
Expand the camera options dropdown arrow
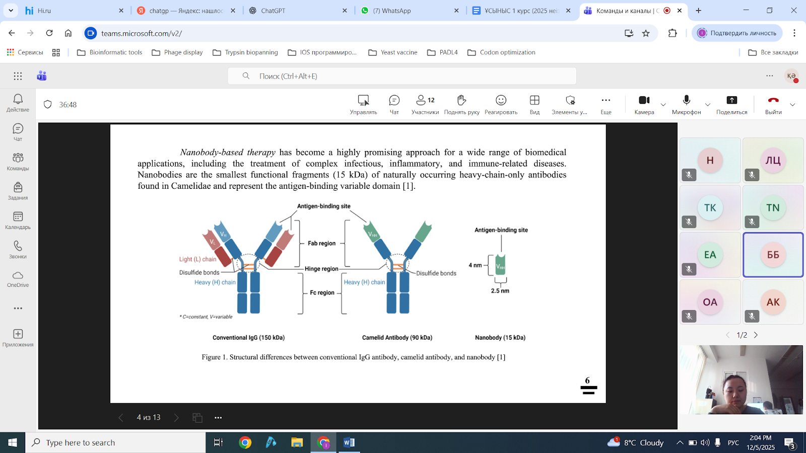pyautogui.click(x=663, y=105)
